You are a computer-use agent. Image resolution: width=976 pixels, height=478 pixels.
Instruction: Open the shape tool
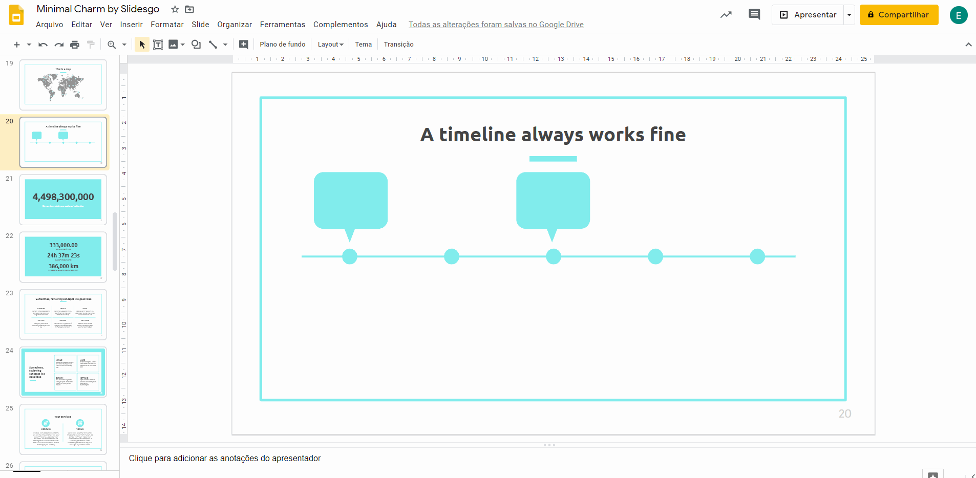(196, 45)
